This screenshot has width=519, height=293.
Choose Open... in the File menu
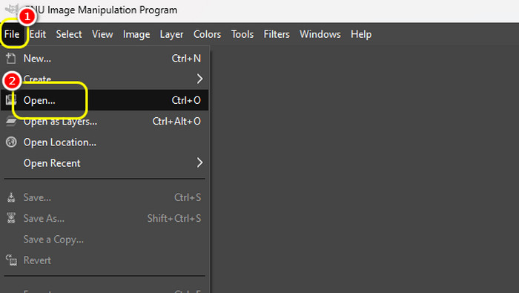[x=105, y=100]
